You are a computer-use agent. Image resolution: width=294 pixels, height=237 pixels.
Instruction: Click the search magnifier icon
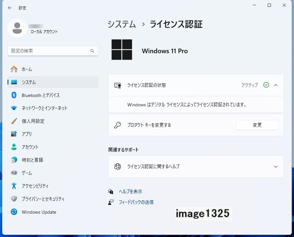tap(92, 51)
